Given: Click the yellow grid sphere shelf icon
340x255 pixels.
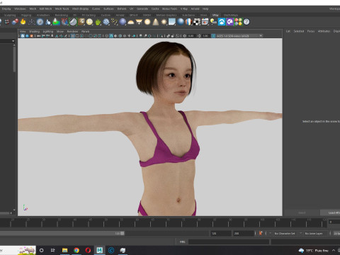Looking at the screenshot, I should (89, 22).
